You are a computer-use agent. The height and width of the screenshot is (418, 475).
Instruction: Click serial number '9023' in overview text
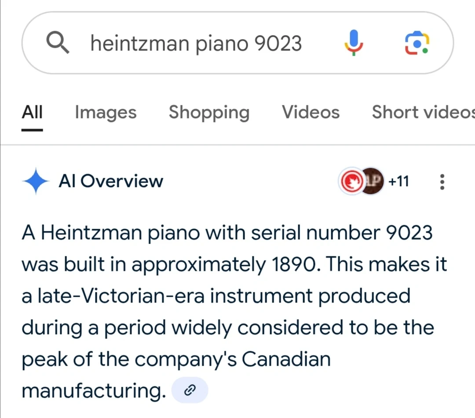pos(409,233)
